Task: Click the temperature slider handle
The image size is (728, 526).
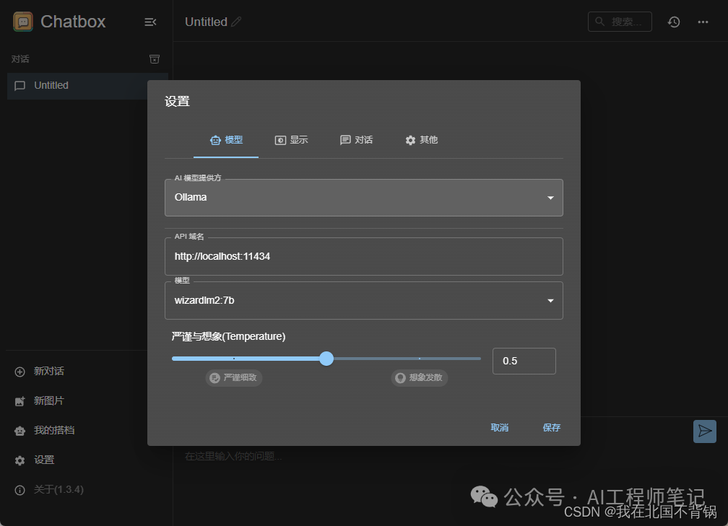Action: 326,359
